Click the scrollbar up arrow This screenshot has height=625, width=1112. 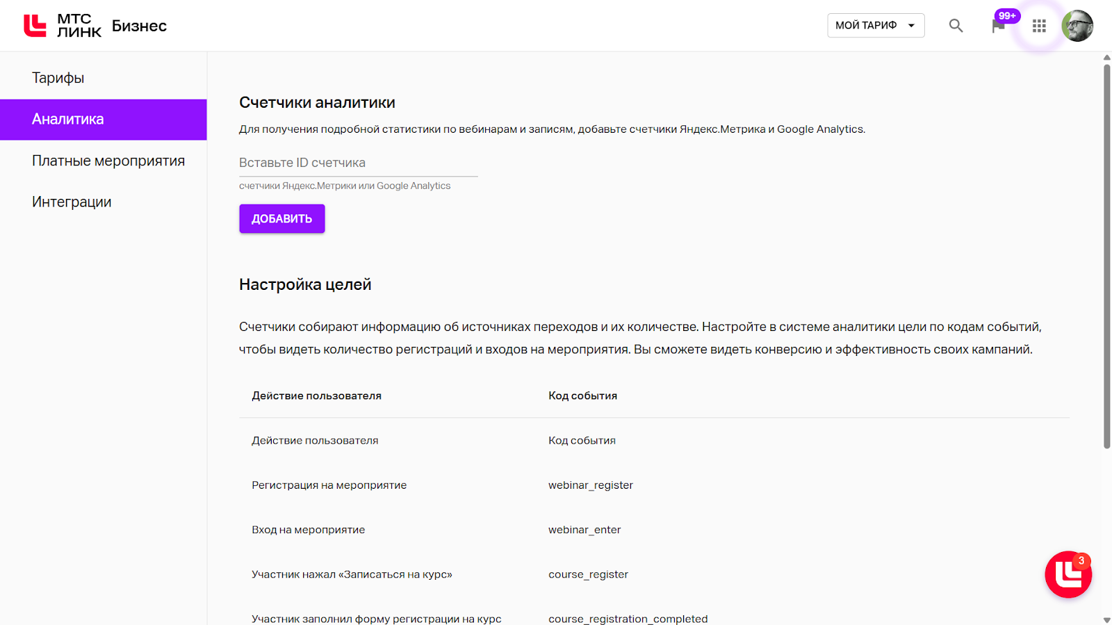point(1106,58)
